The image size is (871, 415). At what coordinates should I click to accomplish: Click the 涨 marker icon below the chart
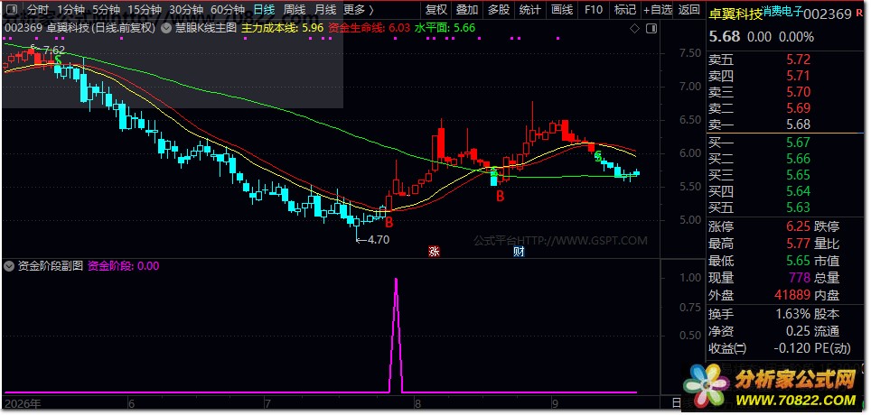(x=434, y=252)
